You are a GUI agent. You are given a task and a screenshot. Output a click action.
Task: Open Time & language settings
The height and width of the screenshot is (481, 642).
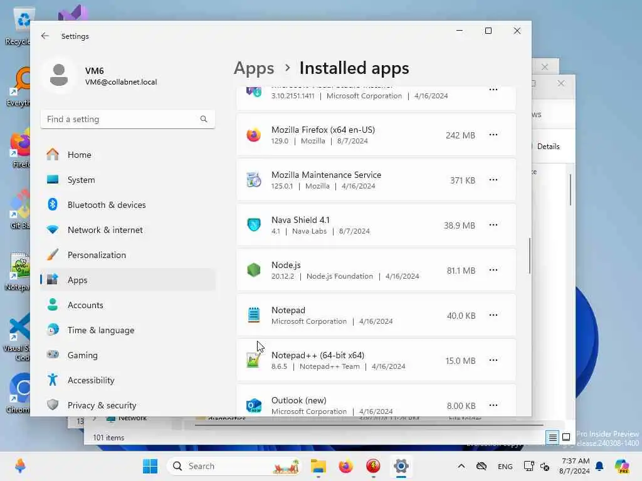128,329
